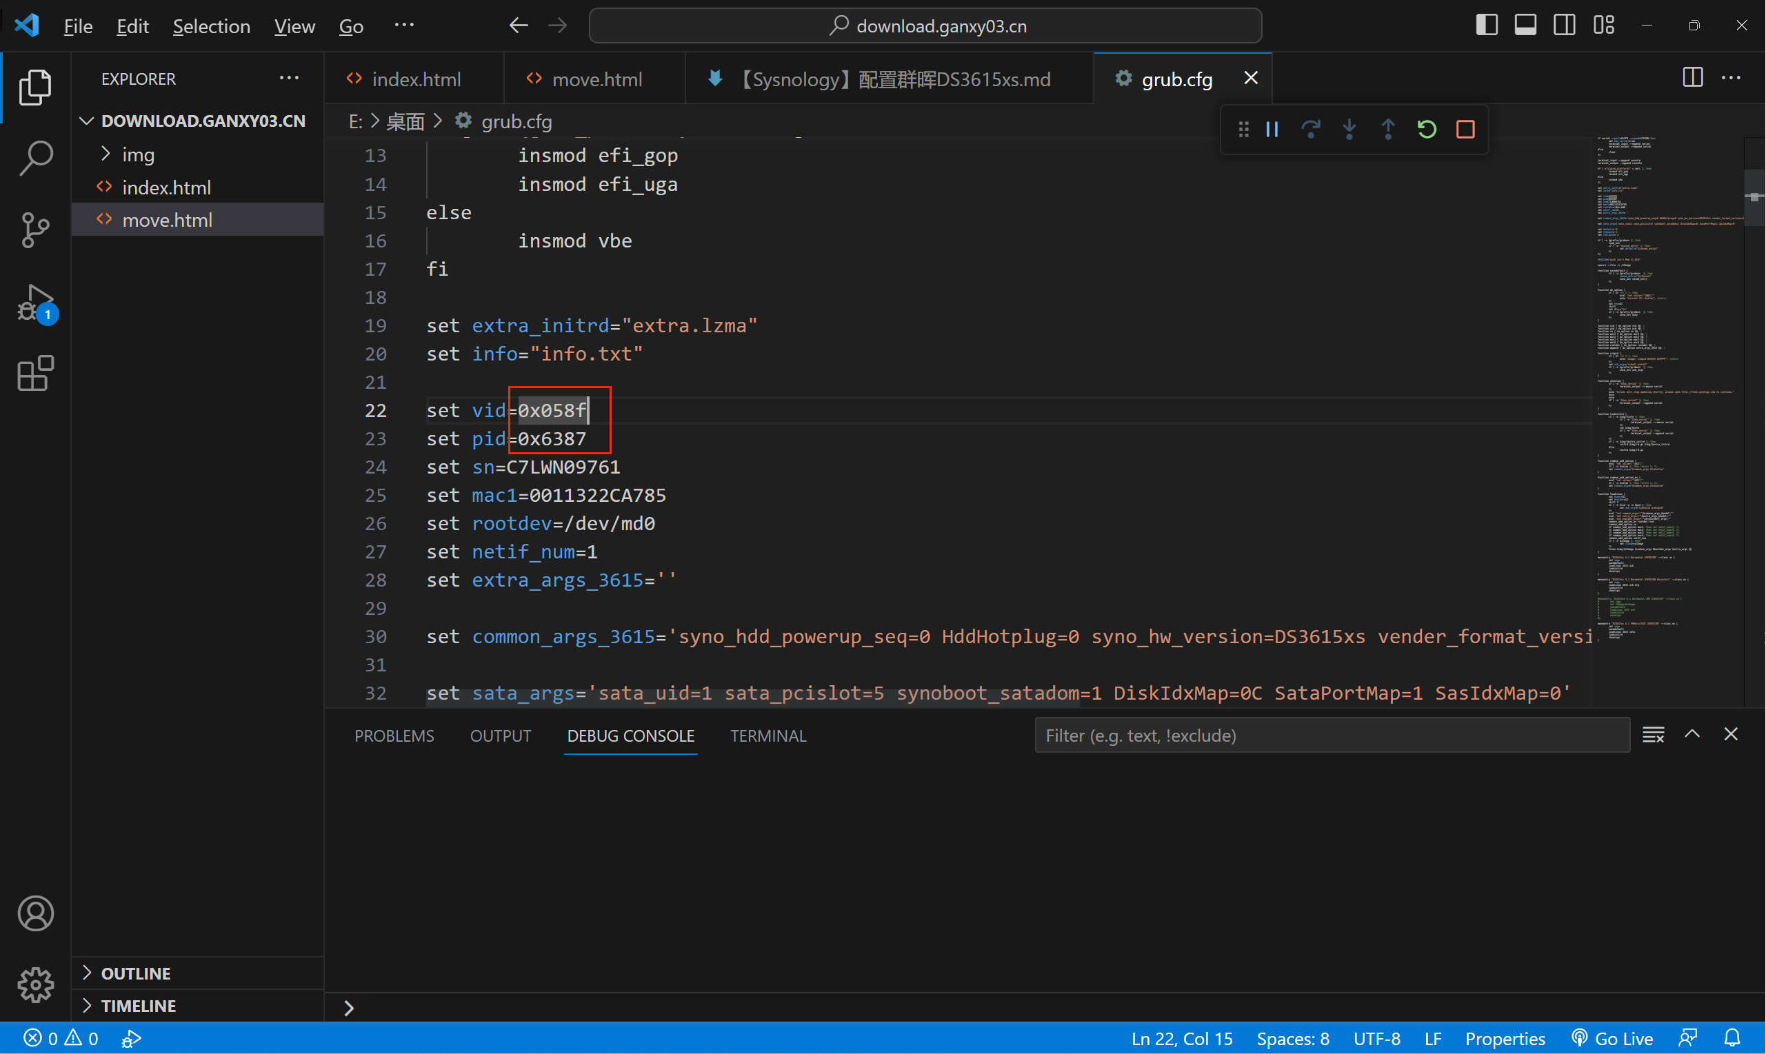Click the debug console input prompt
This screenshot has width=1766, height=1054.
coord(1044,1007)
